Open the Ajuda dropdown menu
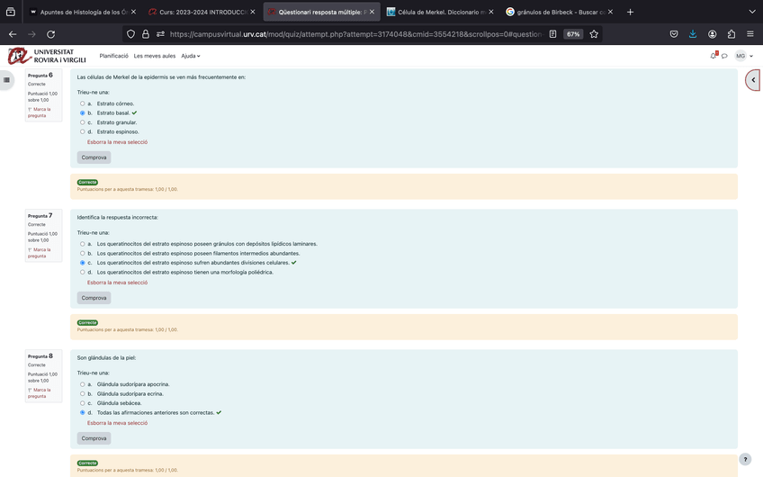This screenshot has height=477, width=763. point(190,56)
